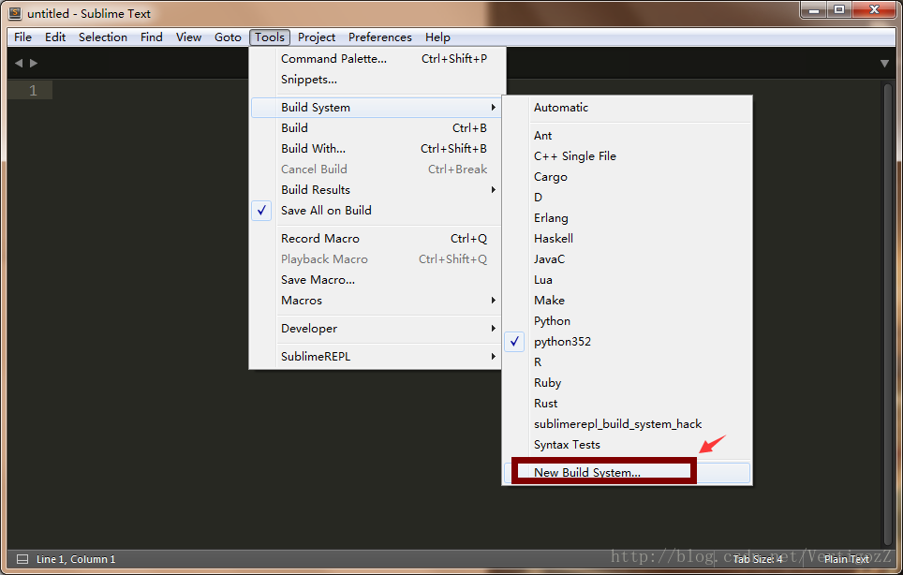Open the Goto menu
This screenshot has height=575, width=903.
(x=228, y=37)
